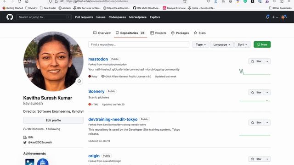
Task: Switch to the Overview tab
Action: coord(102,33)
